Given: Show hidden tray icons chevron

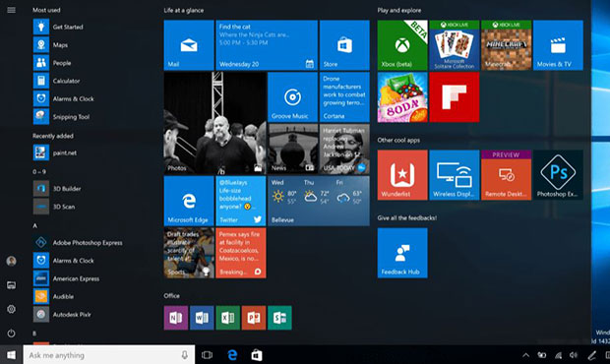Looking at the screenshot, I should point(525,355).
